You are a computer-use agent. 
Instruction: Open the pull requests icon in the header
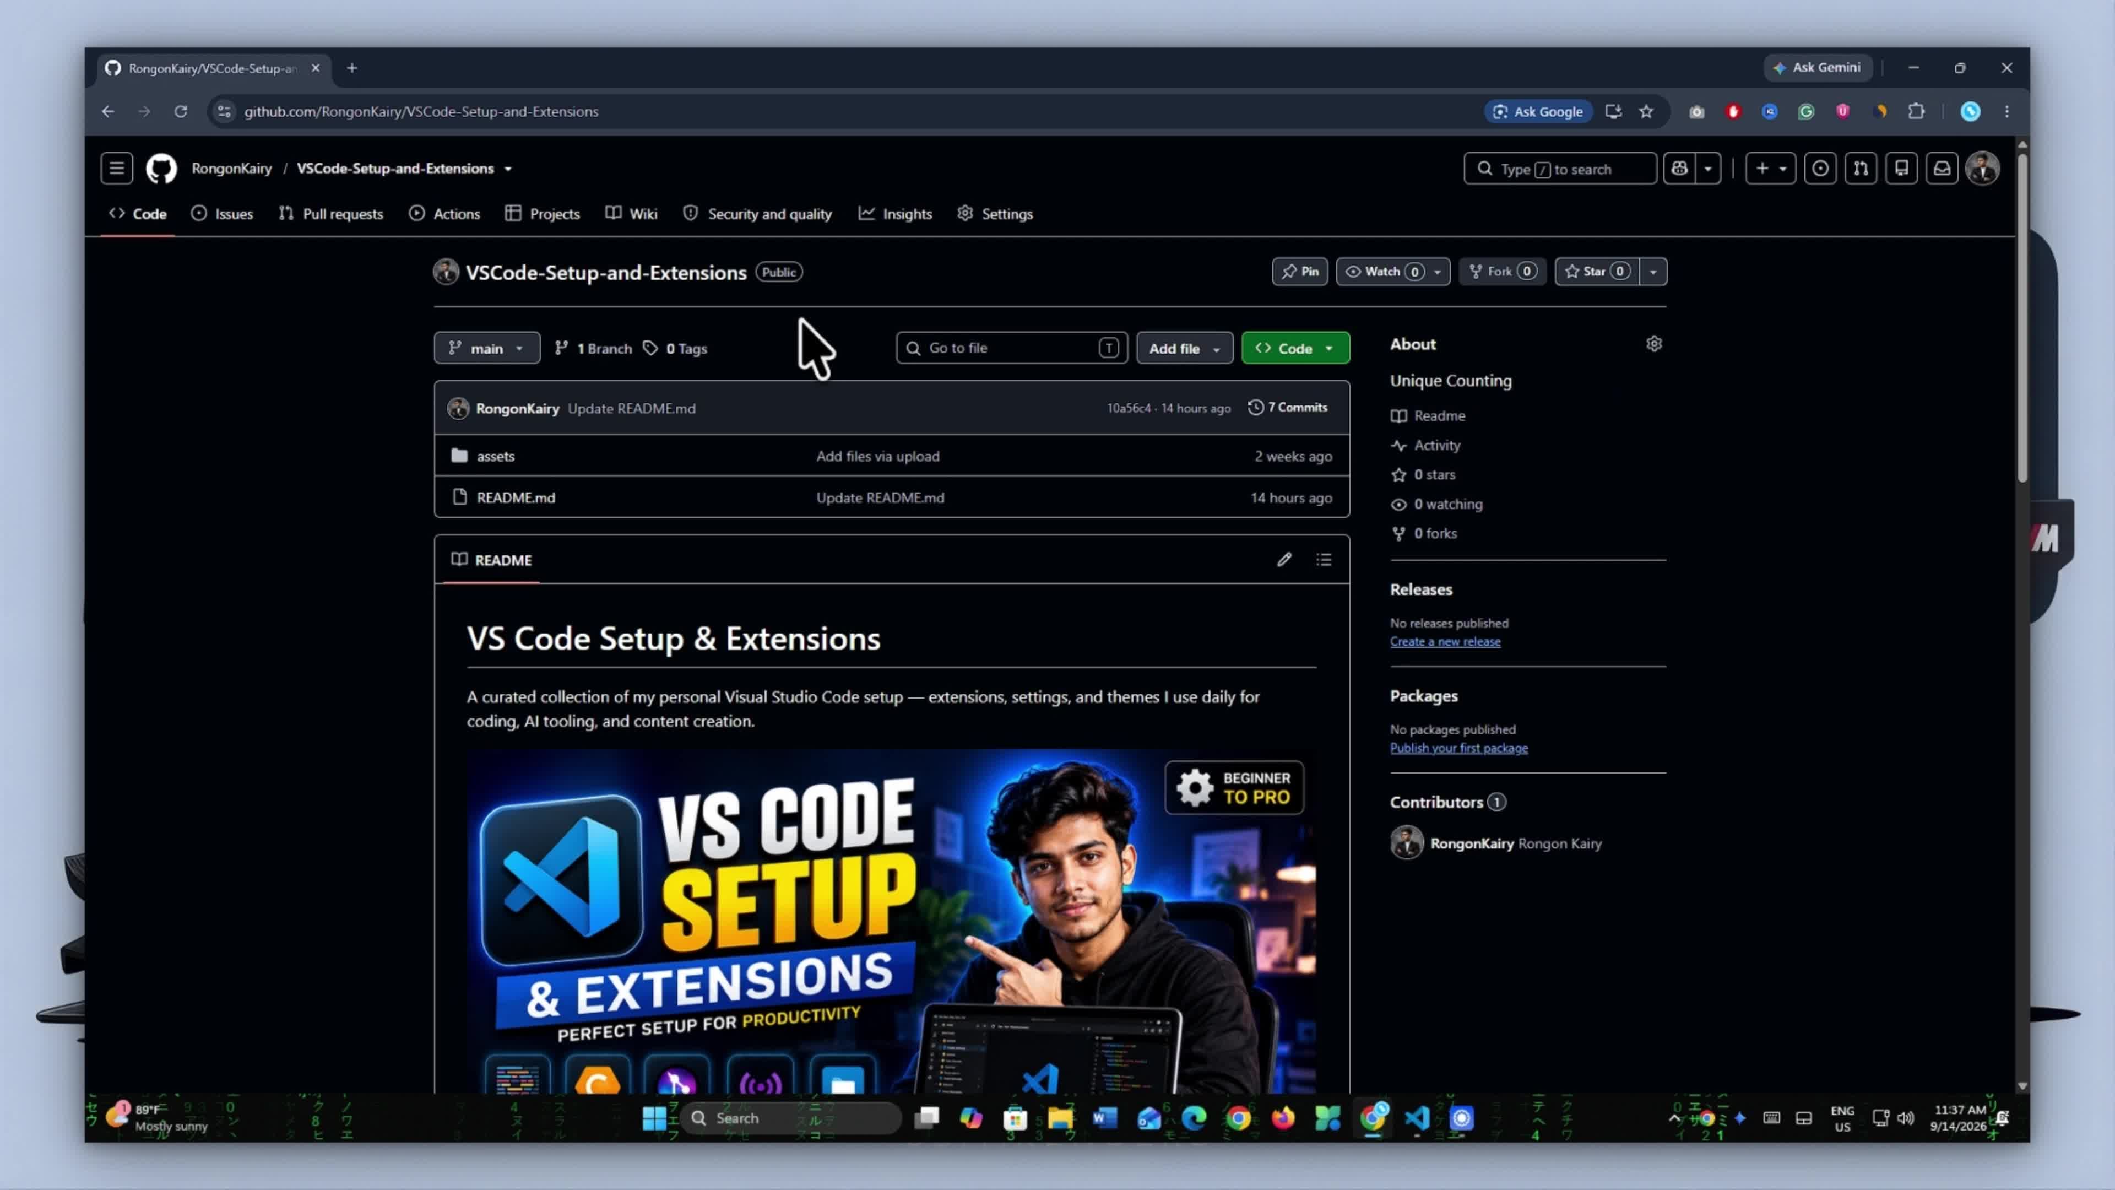1861,169
